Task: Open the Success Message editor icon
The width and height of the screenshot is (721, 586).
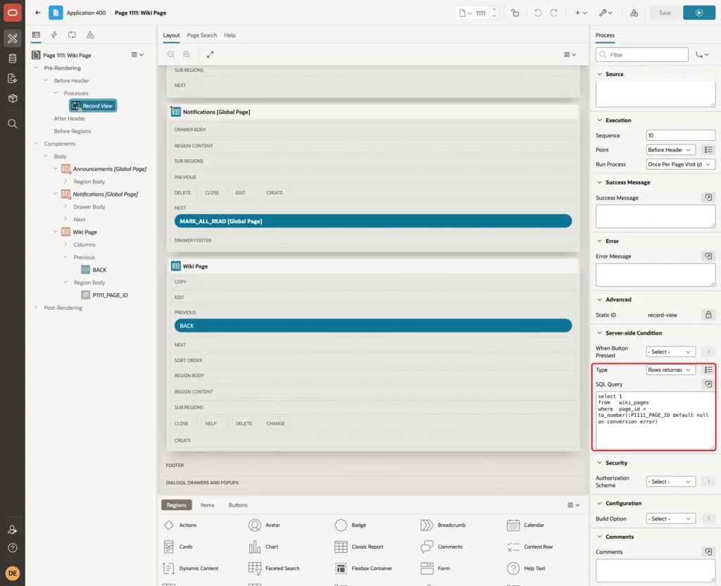Action: pyautogui.click(x=708, y=197)
